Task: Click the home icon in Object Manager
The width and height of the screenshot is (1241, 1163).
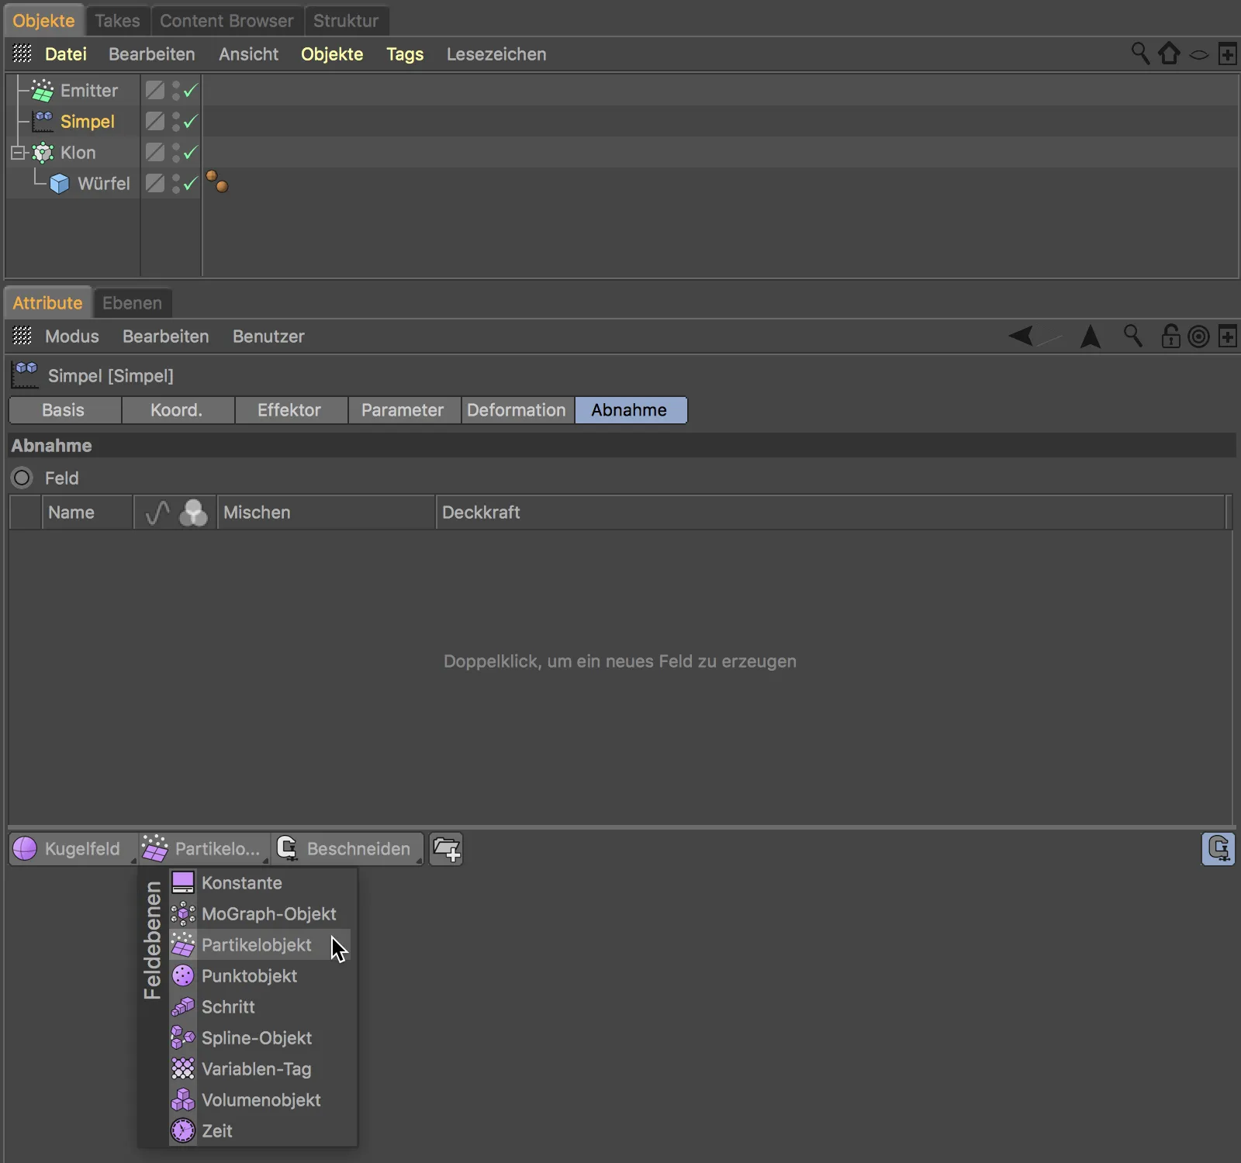Action: pyautogui.click(x=1169, y=53)
